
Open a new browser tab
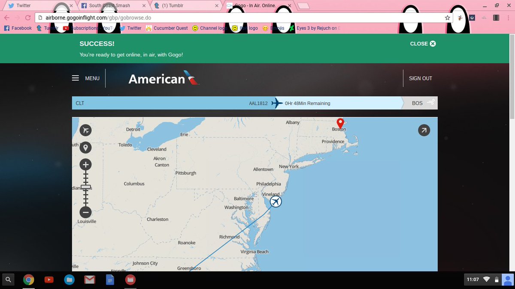tap(303, 6)
